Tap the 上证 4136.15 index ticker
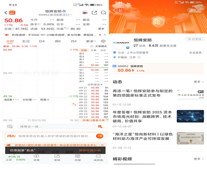The height and width of the screenshot is (170, 207). pos(15,158)
